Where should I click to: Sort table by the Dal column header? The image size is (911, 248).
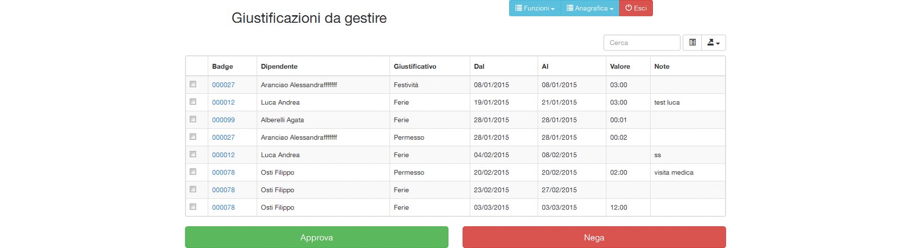coord(479,67)
